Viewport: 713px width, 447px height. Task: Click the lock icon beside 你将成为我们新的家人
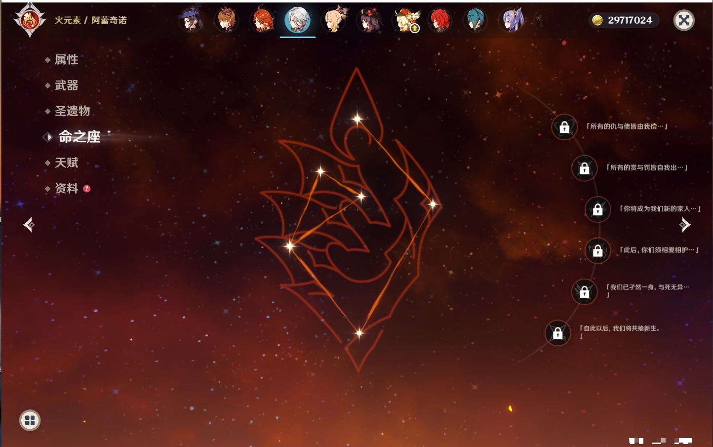(x=597, y=209)
